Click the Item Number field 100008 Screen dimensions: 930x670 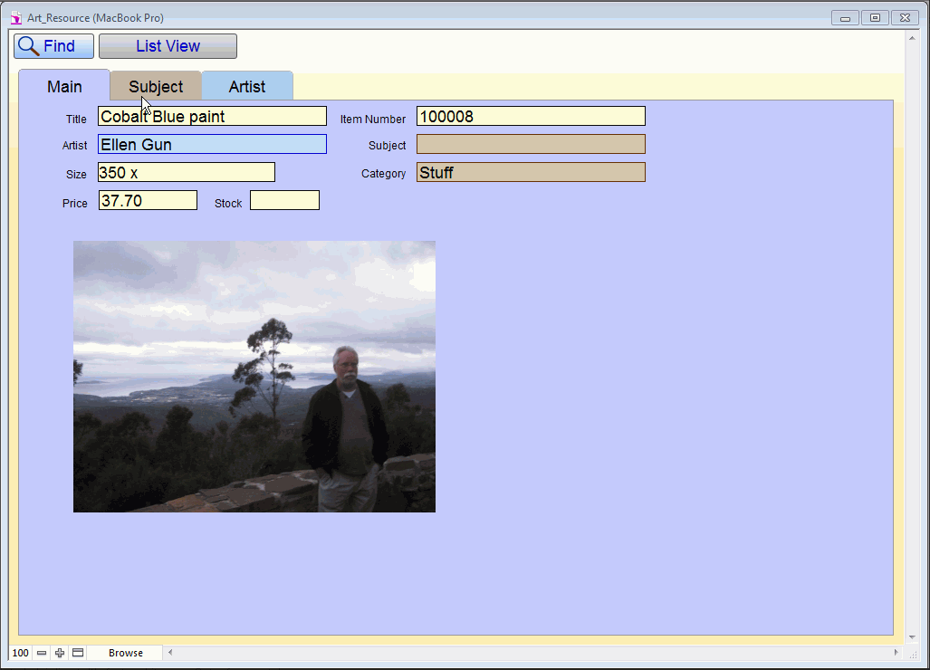531,116
